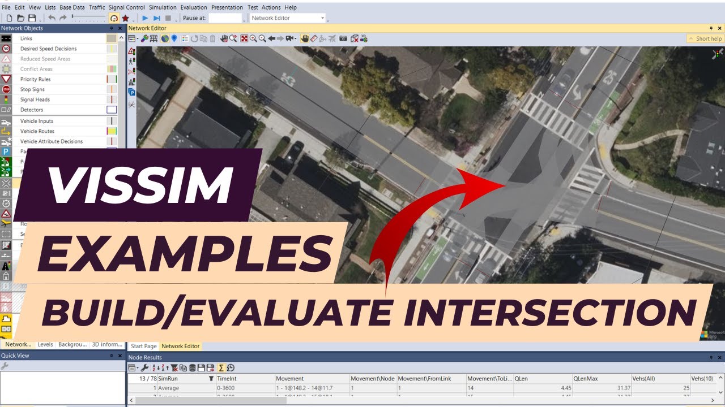
Task: Switch to the Levels tab
Action: [x=45, y=344]
